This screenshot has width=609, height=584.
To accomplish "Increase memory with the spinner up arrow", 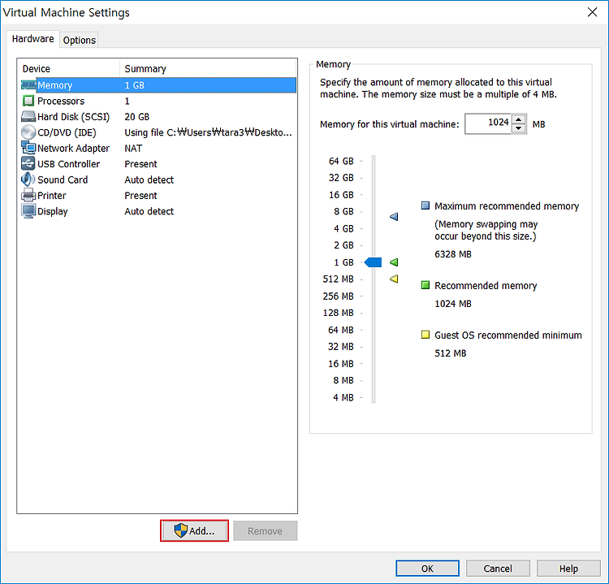I will (519, 119).
